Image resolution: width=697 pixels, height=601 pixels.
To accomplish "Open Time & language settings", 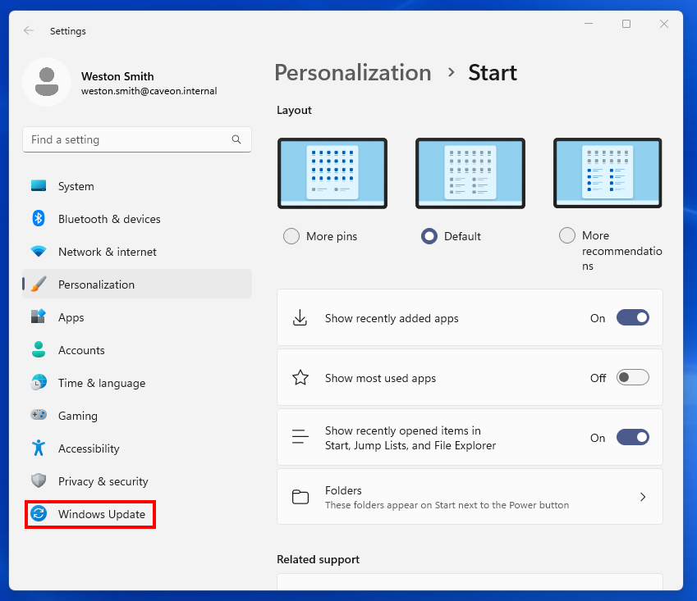I will click(x=137, y=383).
